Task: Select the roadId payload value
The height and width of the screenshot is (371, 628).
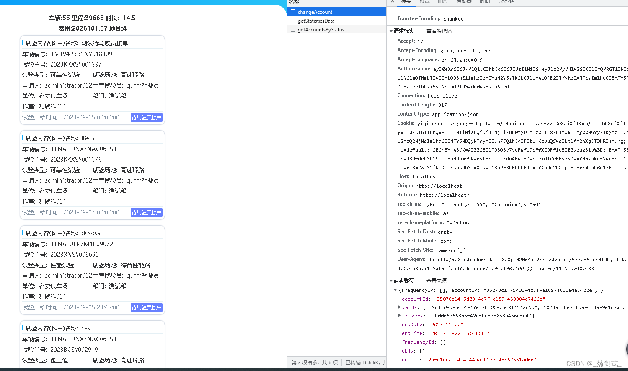Action: tap(481, 360)
